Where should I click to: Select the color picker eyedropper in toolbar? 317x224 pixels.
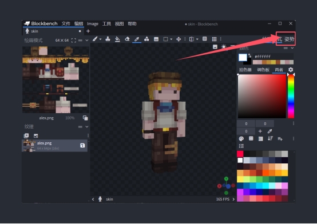pyautogui.click(x=137, y=39)
